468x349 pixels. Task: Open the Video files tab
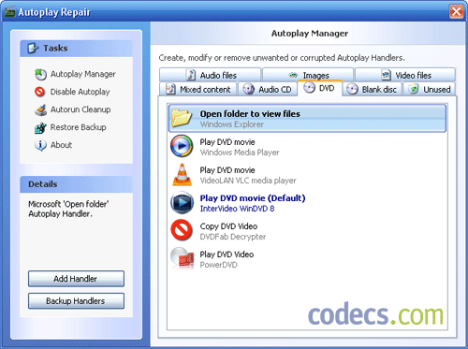[405, 75]
